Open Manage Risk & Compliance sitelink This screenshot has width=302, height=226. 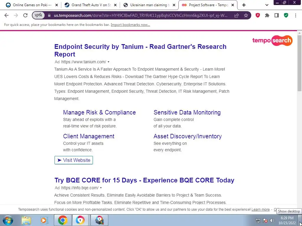(x=99, y=112)
